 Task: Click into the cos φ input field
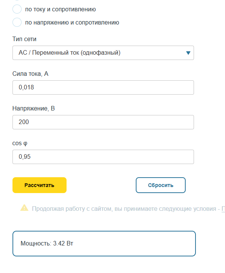pos(103,157)
